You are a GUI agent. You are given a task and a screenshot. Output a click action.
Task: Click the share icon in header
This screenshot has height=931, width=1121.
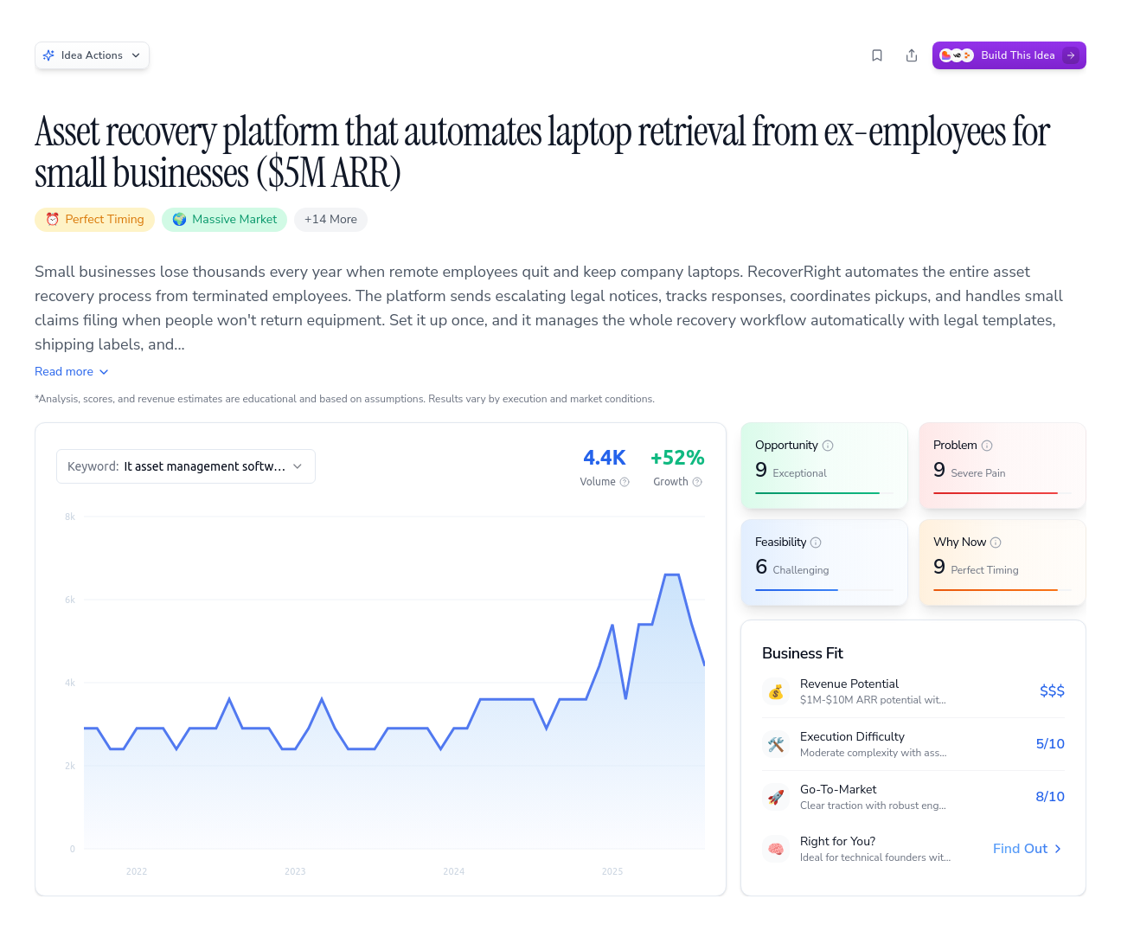pyautogui.click(x=912, y=55)
